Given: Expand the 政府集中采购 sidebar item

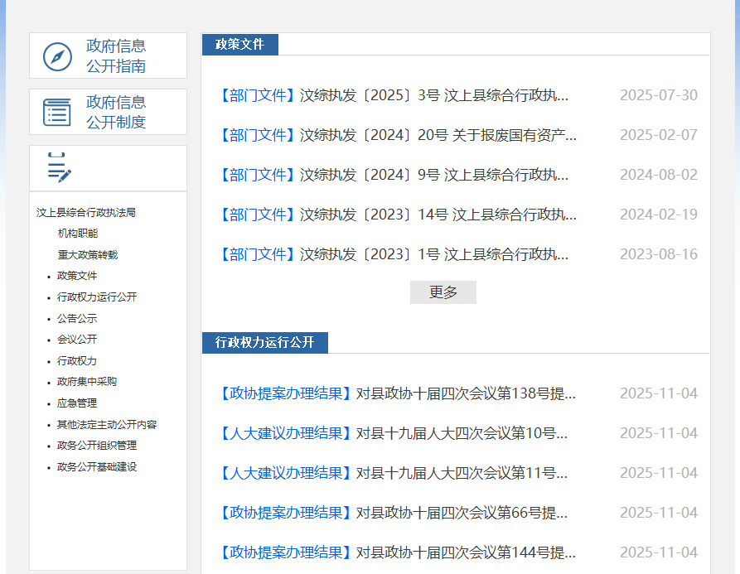Looking at the screenshot, I should pos(87,382).
